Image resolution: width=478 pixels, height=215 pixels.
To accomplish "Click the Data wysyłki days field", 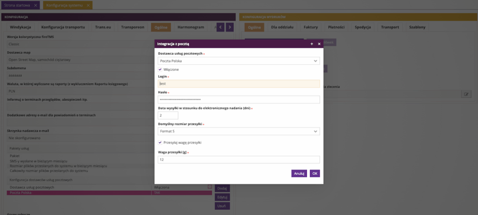I will pyautogui.click(x=168, y=115).
